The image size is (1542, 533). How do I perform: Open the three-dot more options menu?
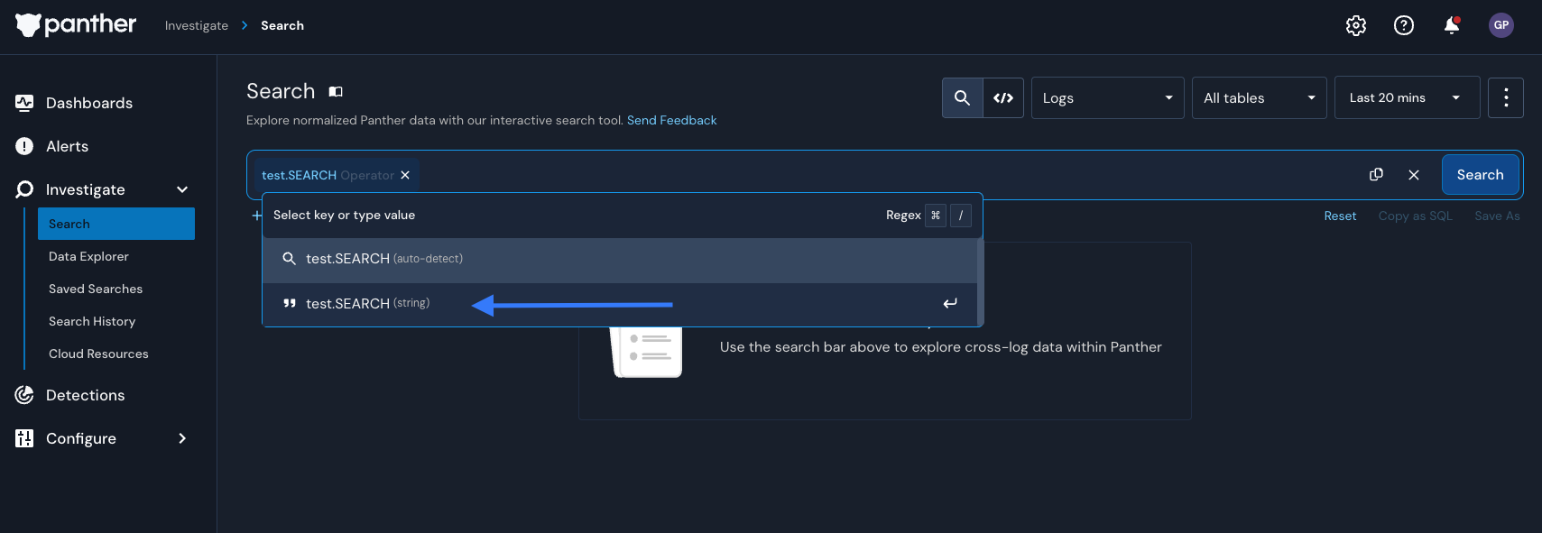point(1505,97)
